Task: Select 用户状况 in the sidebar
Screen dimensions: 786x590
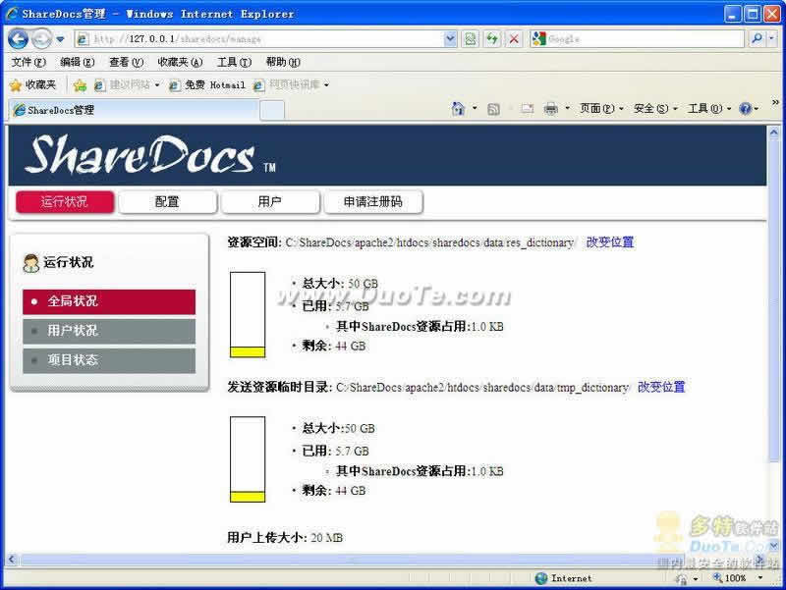Action: coord(108,331)
